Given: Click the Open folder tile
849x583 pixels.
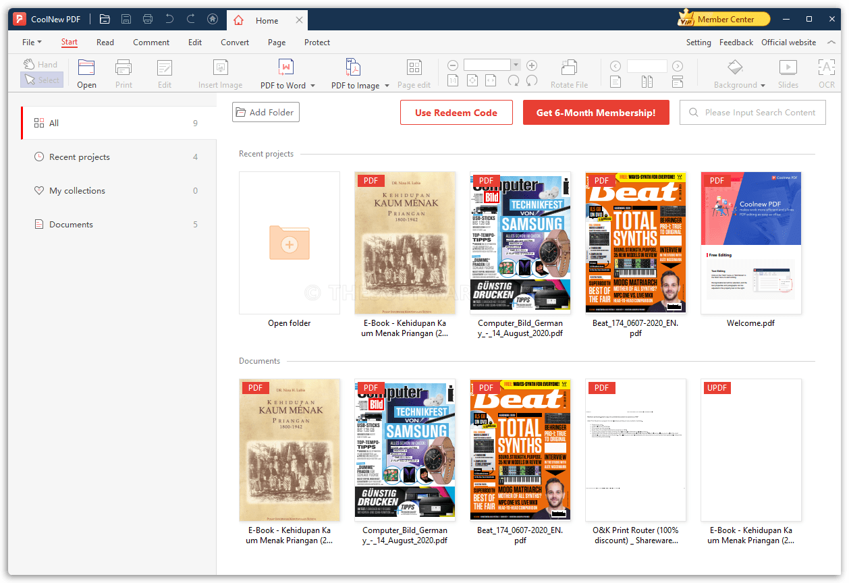Looking at the screenshot, I should [290, 243].
